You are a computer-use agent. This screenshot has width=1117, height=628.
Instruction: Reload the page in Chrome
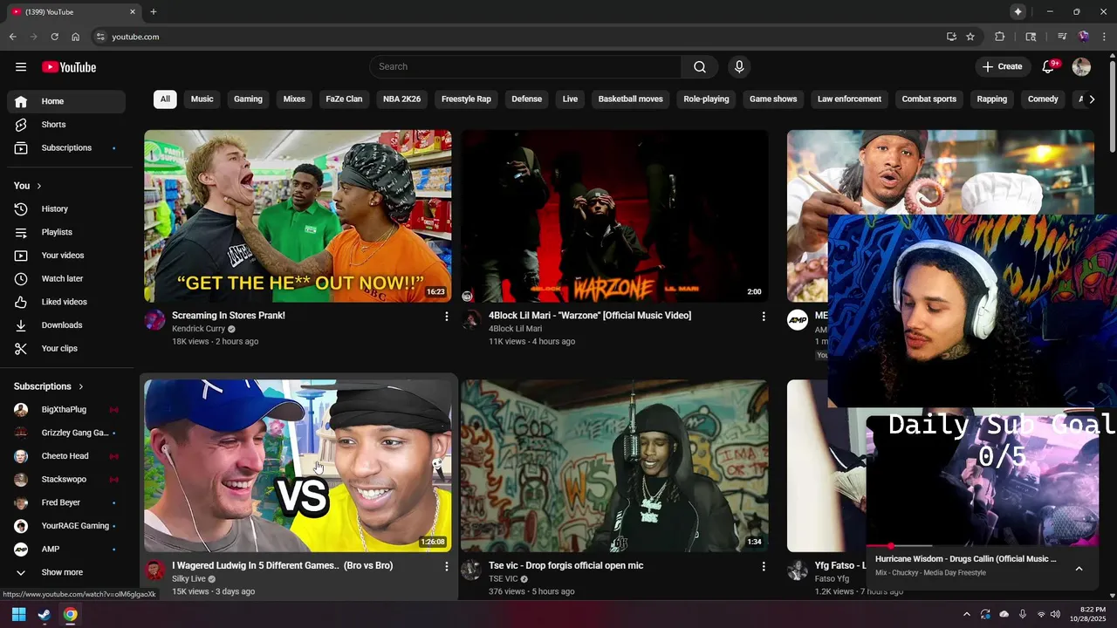(x=54, y=37)
